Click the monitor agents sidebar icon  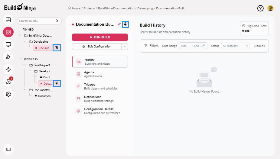pos(8,44)
